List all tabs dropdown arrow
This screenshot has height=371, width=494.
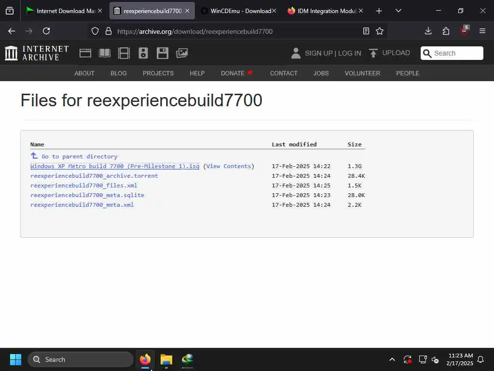click(x=398, y=11)
